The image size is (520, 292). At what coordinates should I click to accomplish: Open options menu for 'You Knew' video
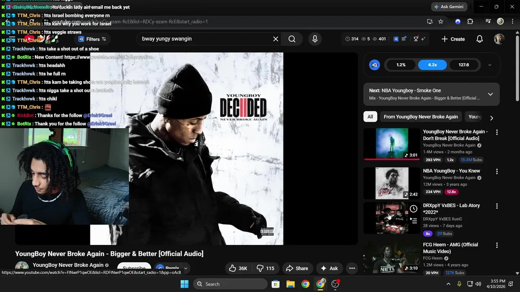(x=496, y=172)
